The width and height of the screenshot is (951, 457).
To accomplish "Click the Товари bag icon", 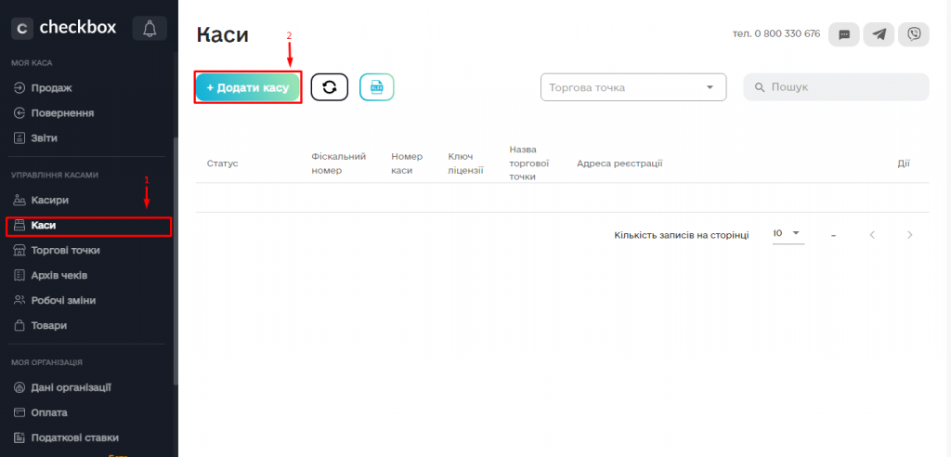I will click(x=20, y=325).
